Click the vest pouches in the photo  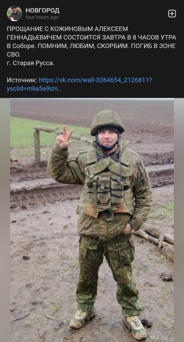(105, 189)
